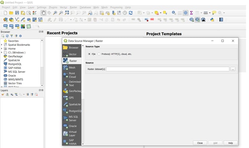Select the File source type radio button
The width and height of the screenshot is (249, 148).
click(x=89, y=54)
